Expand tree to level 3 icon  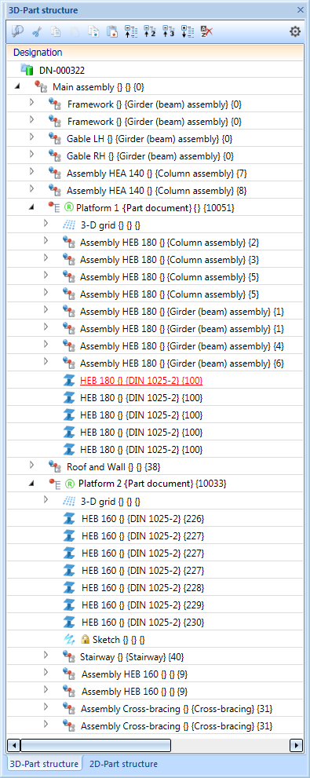coord(169,31)
